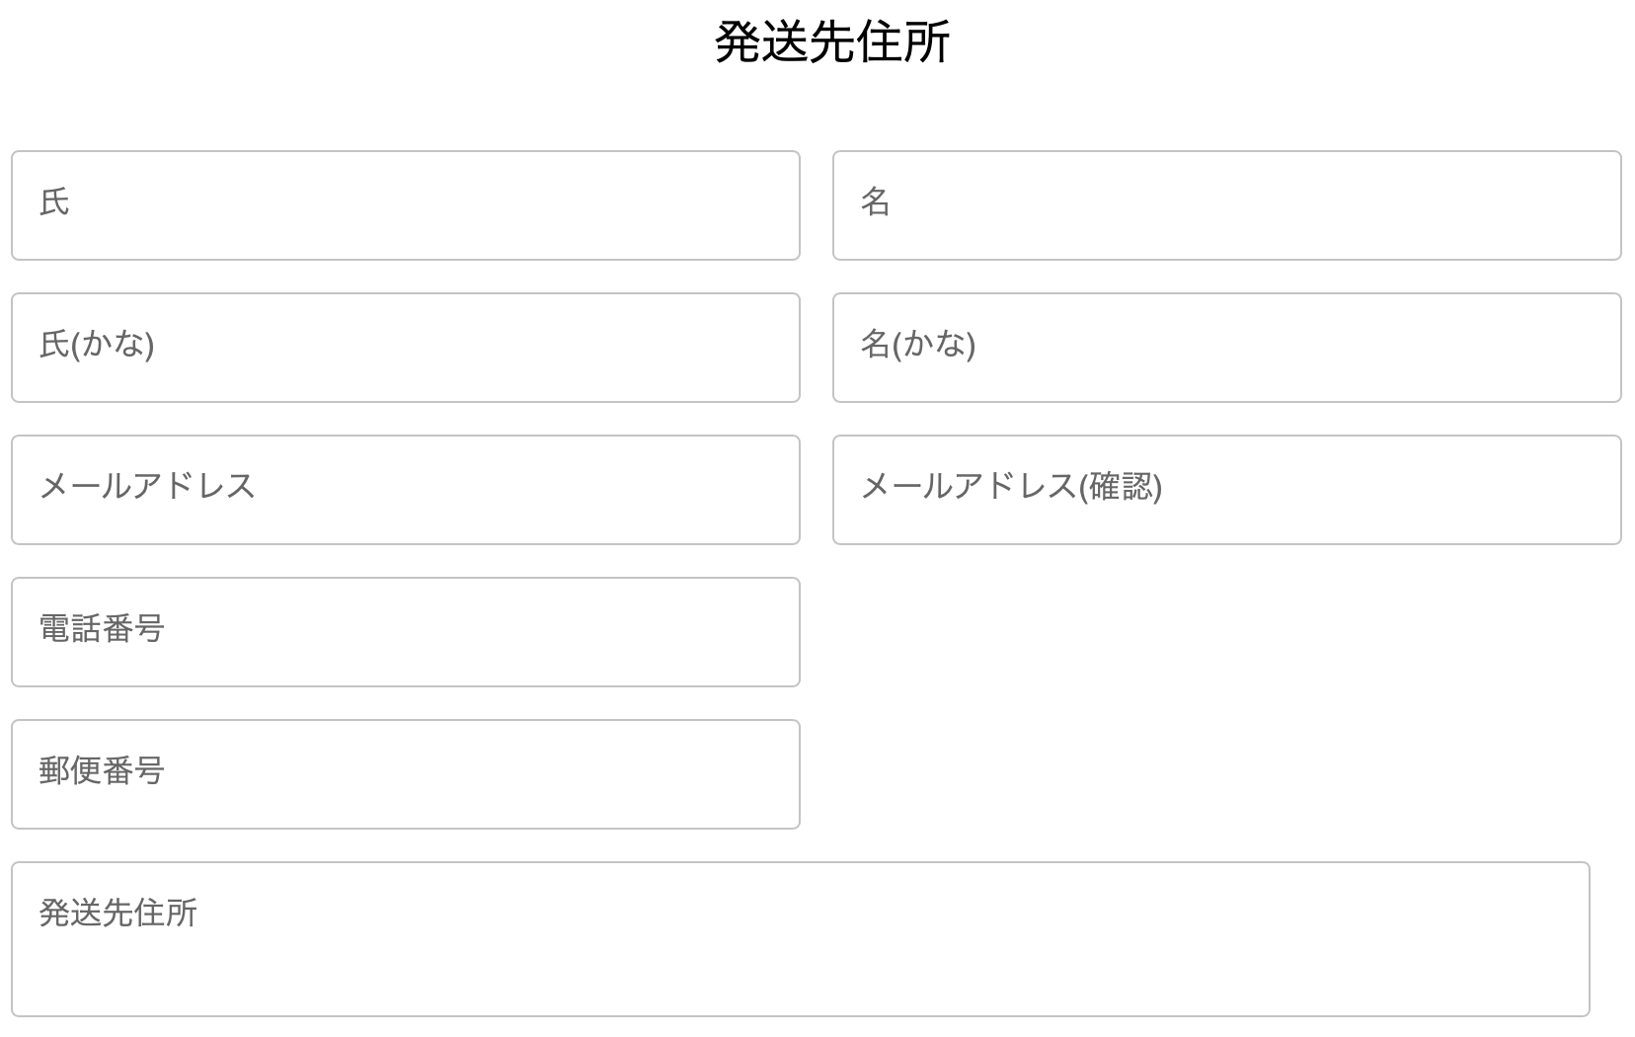Place cursor in the family name box
Screen dimensions: 1635x1037
coord(405,205)
